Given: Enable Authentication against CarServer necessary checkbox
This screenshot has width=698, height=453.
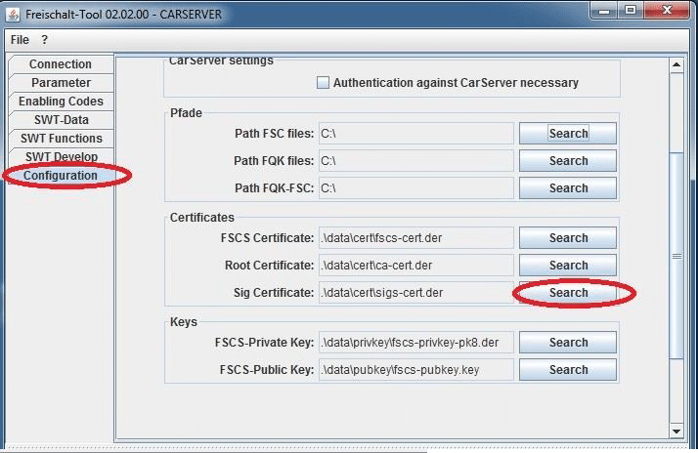Looking at the screenshot, I should 323,83.
